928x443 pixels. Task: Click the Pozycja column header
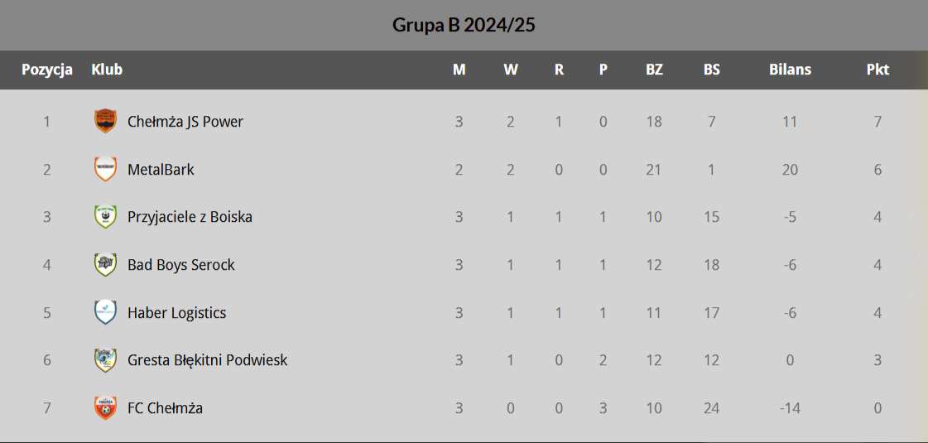tap(47, 70)
